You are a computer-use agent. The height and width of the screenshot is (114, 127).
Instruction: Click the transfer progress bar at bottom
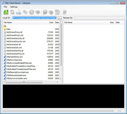(58, 111)
